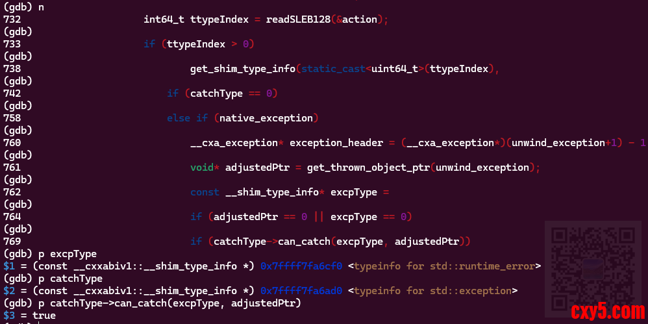Click the native_exception condition text
The image size is (648, 324).
click(x=268, y=118)
